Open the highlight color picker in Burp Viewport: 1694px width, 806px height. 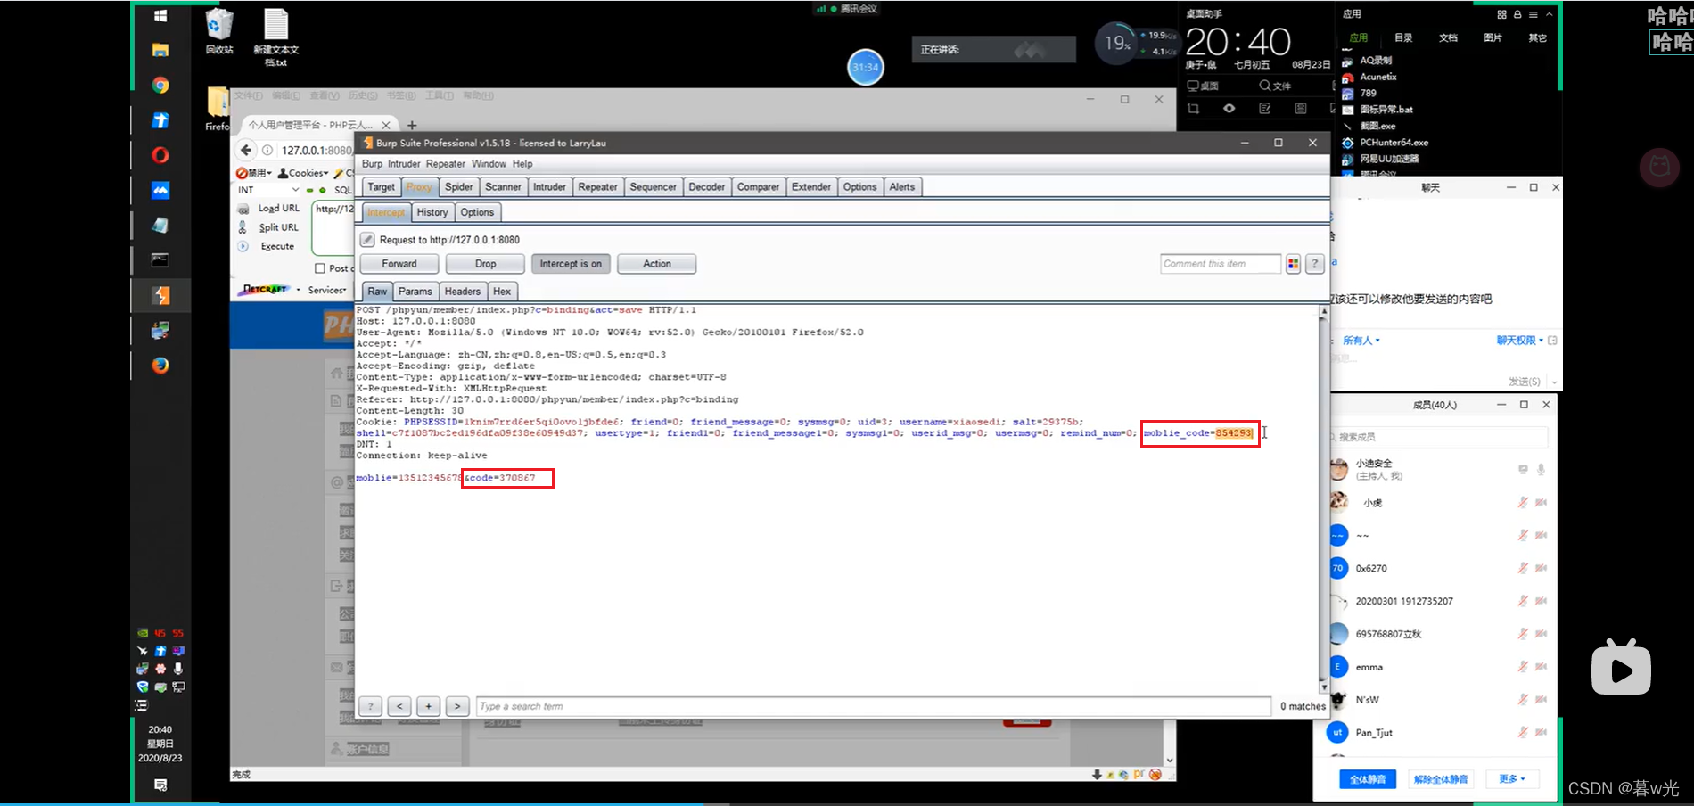1293,264
